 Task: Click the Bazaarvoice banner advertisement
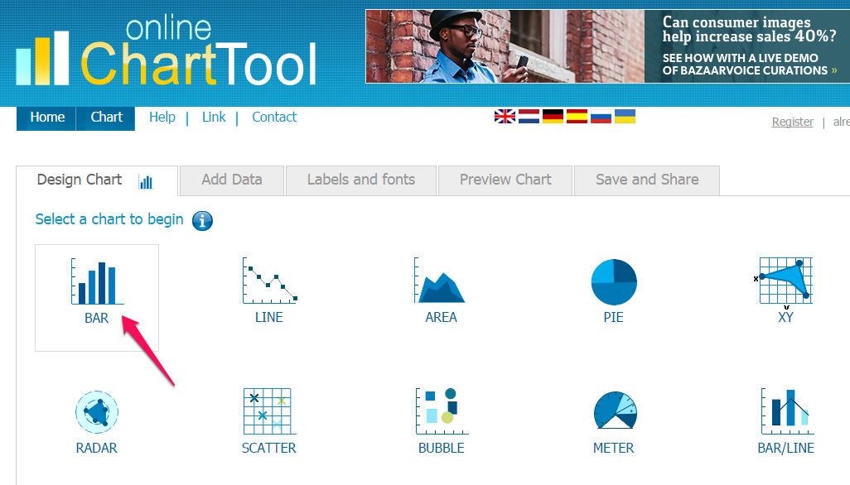coord(608,46)
